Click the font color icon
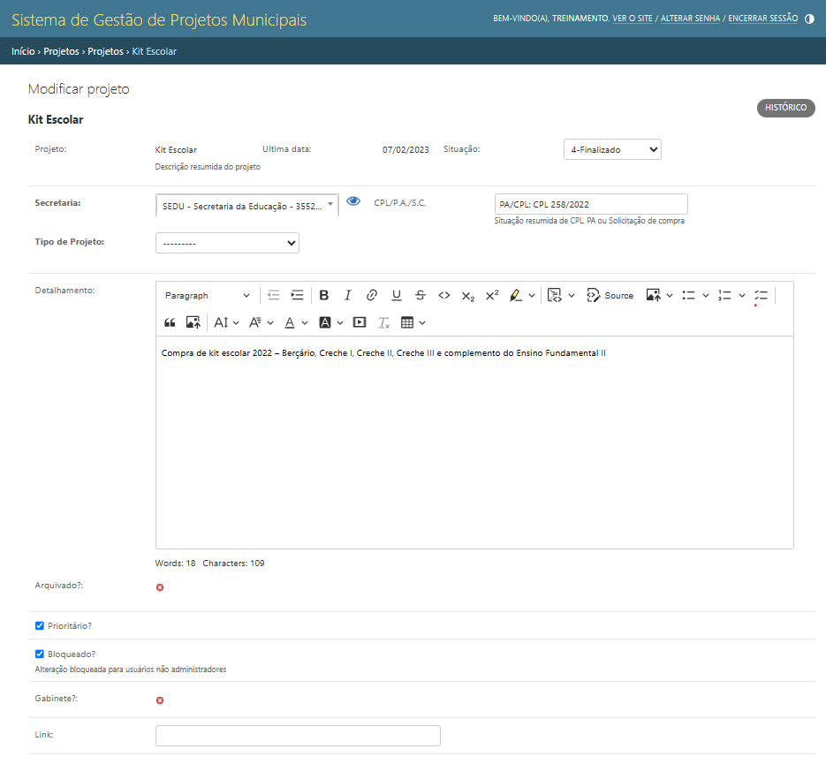The image size is (826, 764). [290, 322]
